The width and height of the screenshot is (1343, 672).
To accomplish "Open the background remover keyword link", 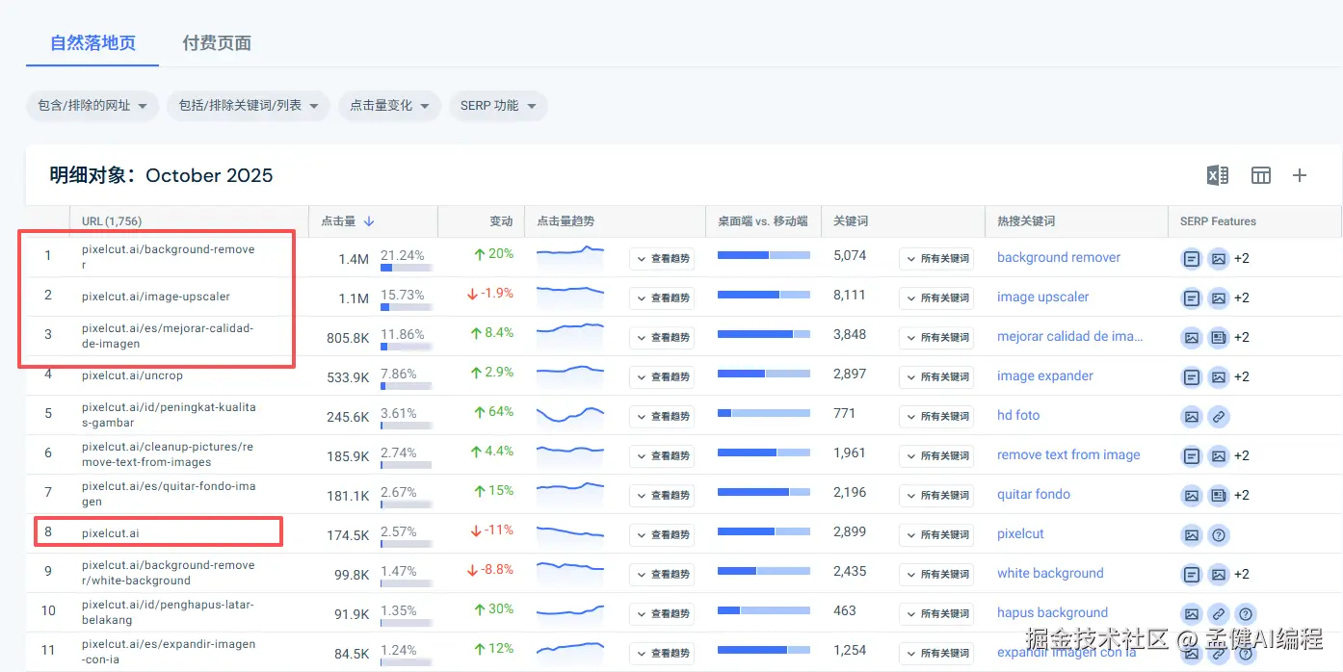I will coord(1059,257).
